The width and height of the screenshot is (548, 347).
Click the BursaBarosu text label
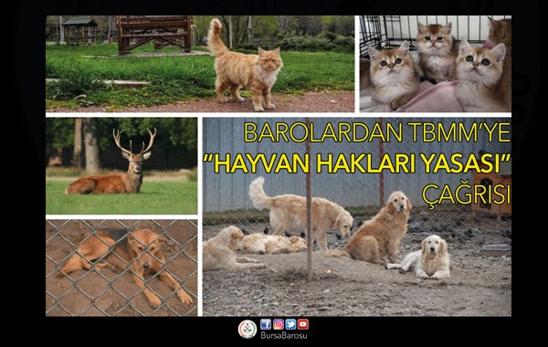[284, 335]
